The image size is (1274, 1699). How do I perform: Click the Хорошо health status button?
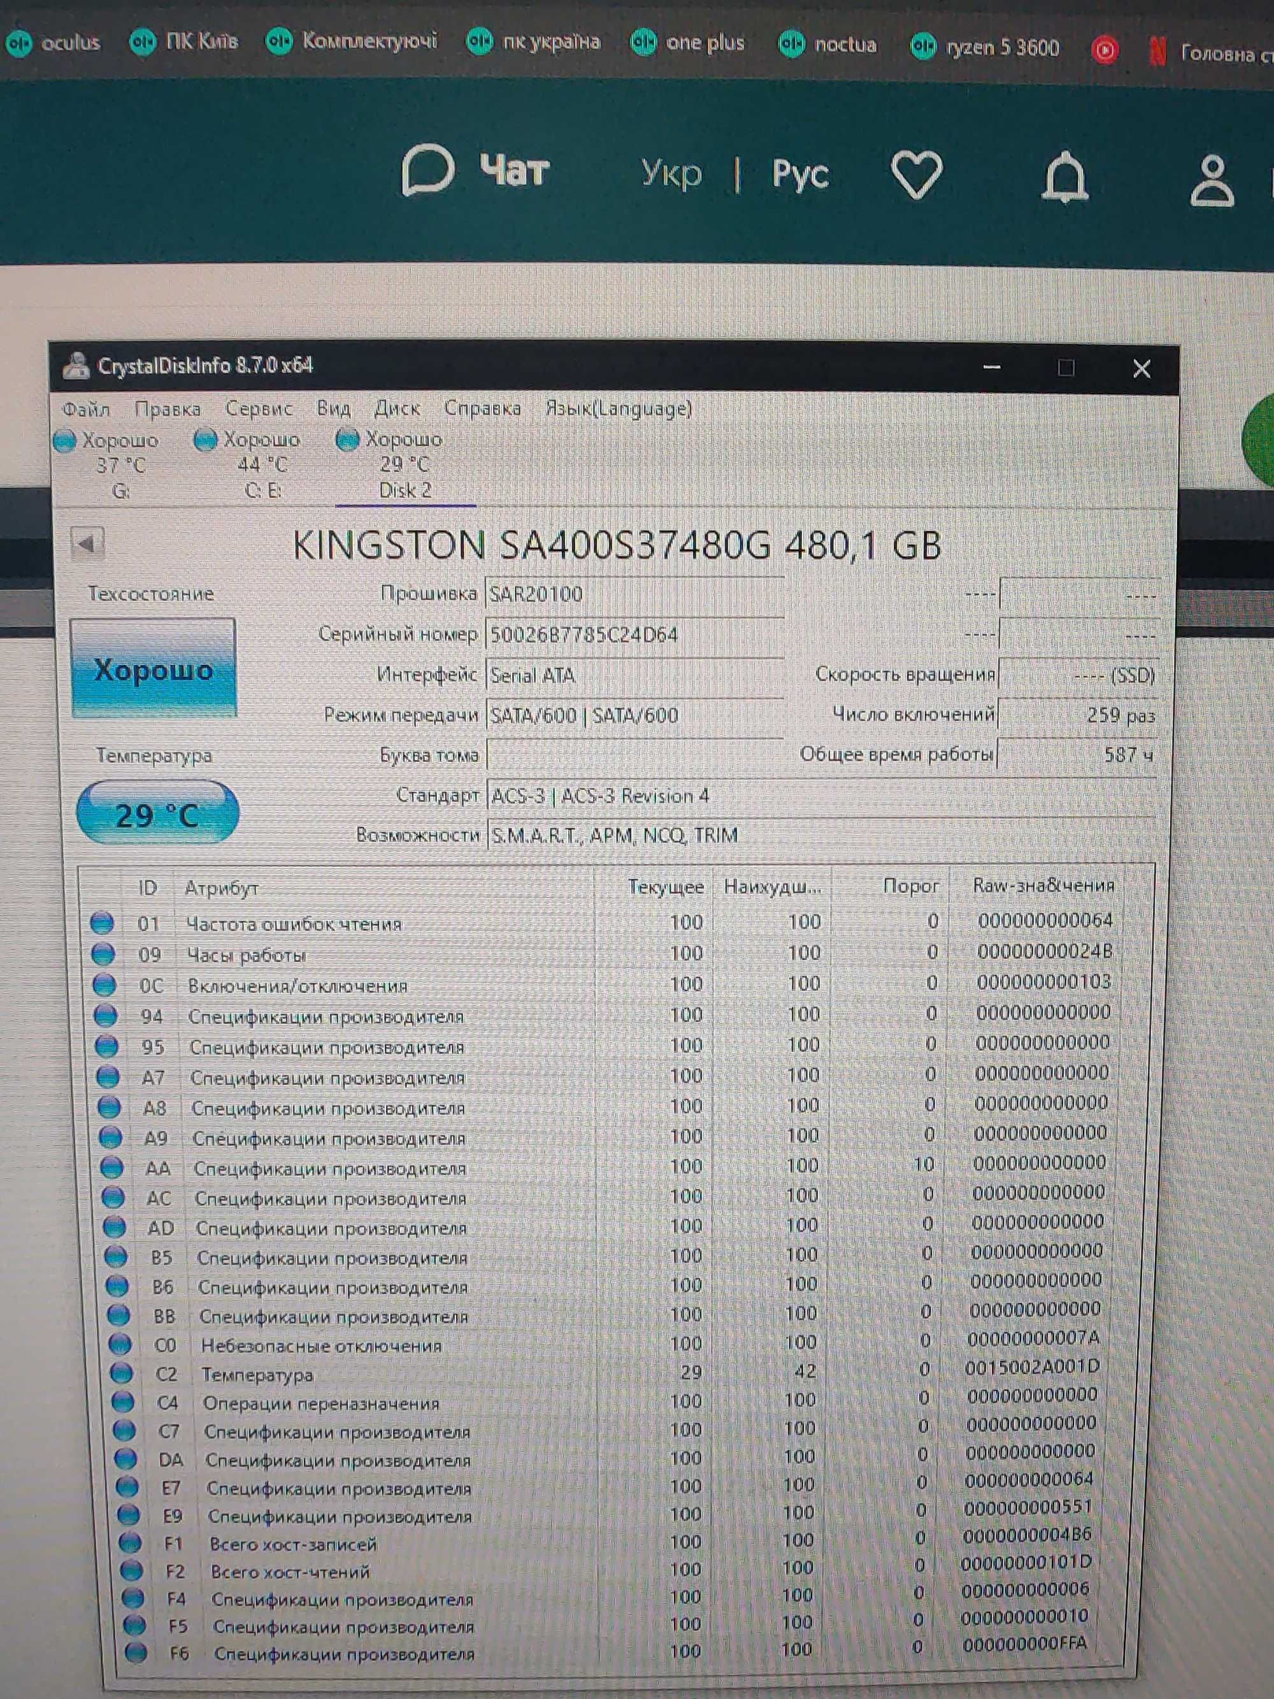pos(154,668)
